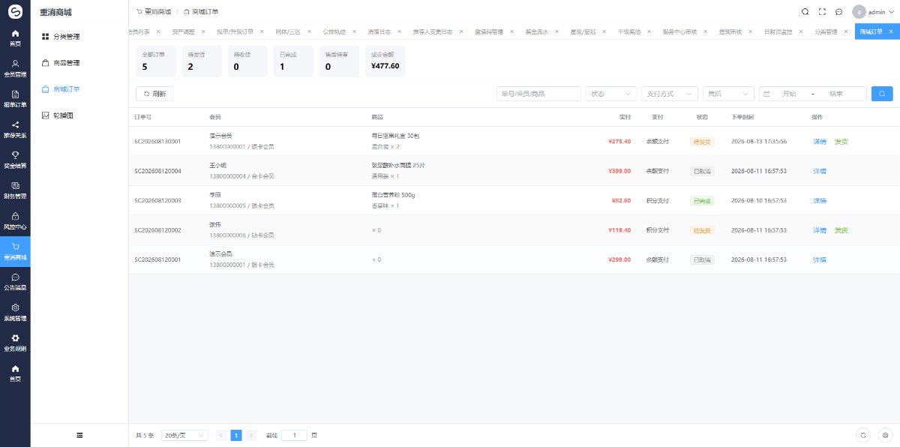Open 报单订单 sidebar icon
This screenshot has height=447, width=900.
point(15,99)
